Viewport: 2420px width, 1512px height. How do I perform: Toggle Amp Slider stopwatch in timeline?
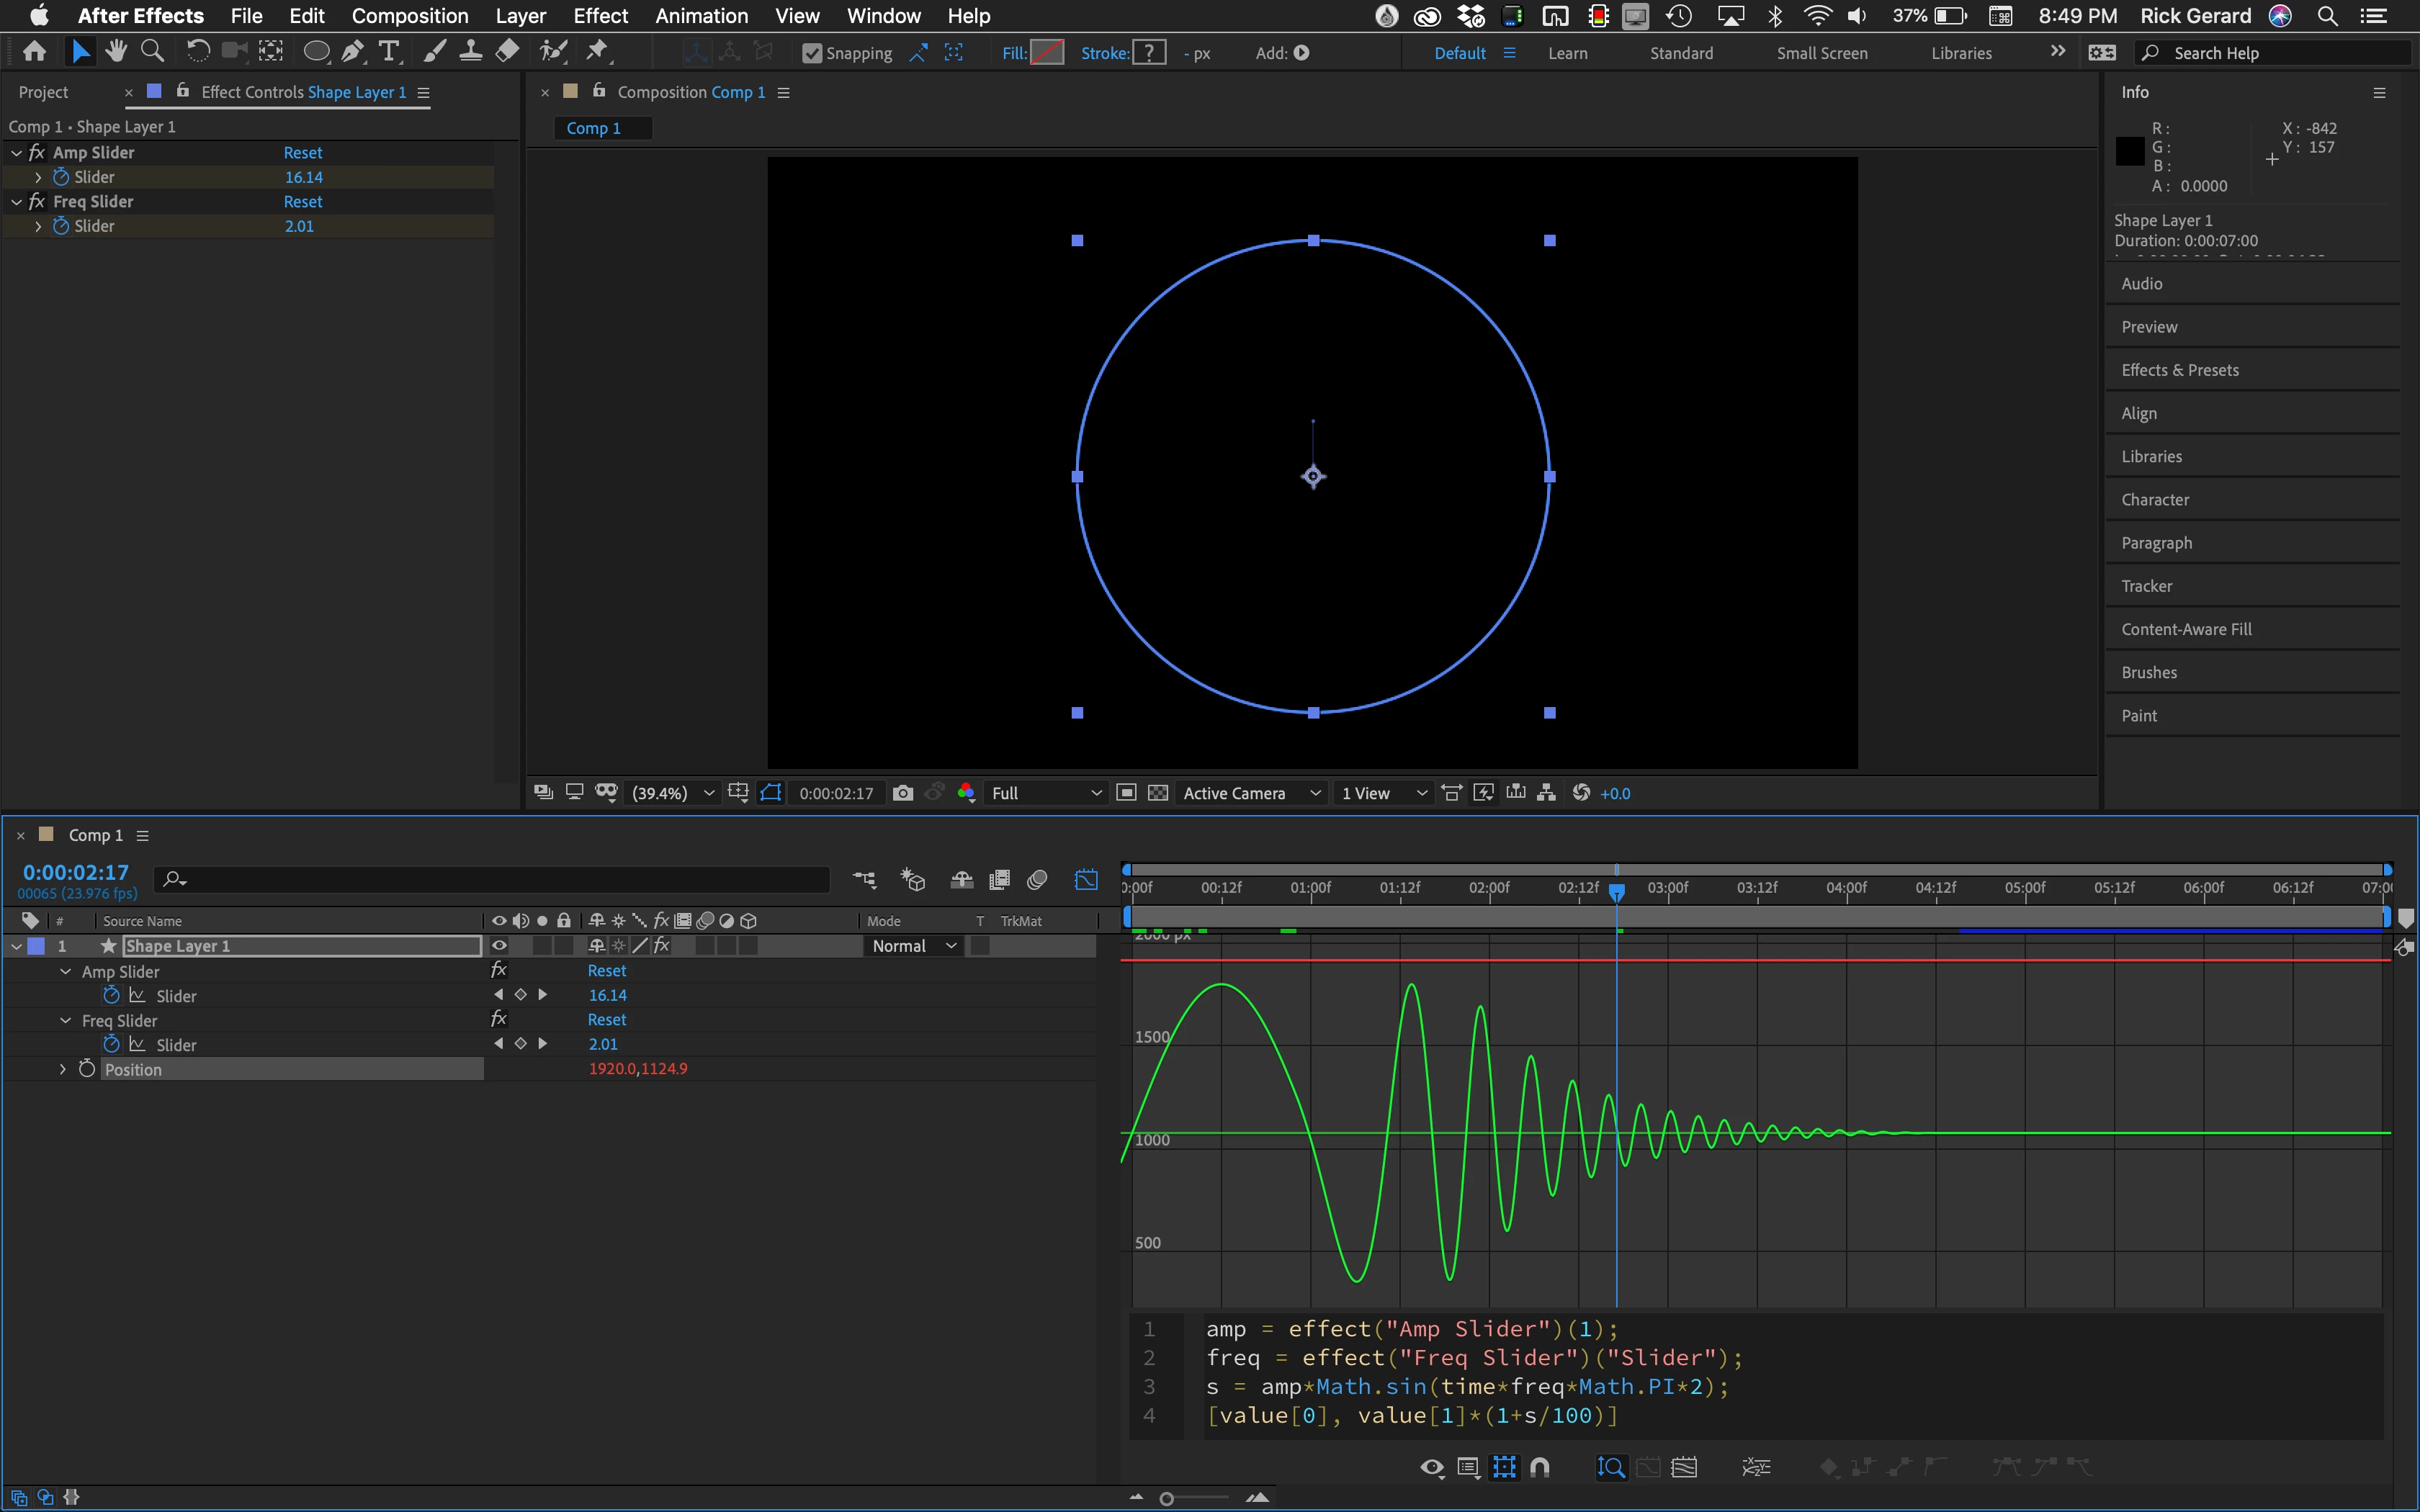coord(111,995)
